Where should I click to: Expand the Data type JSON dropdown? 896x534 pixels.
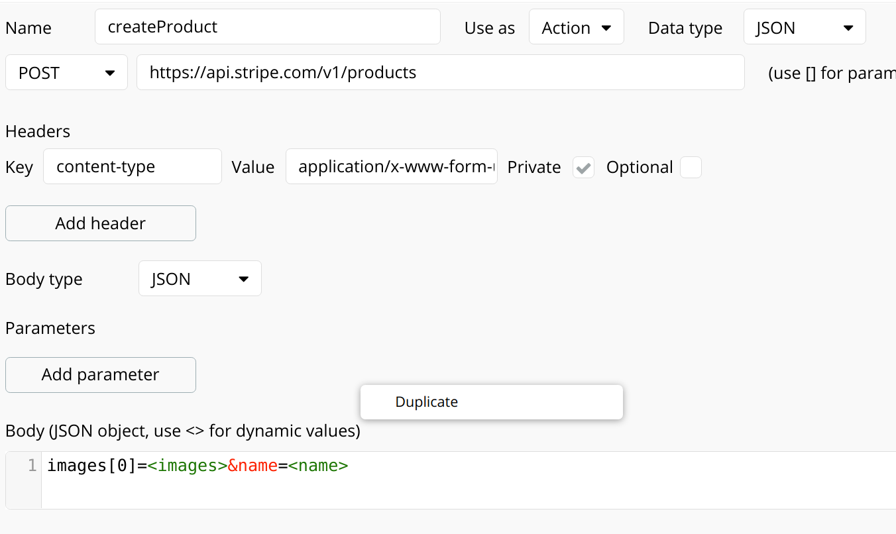[804, 28]
